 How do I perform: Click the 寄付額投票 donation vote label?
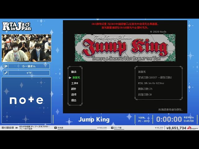8,128
